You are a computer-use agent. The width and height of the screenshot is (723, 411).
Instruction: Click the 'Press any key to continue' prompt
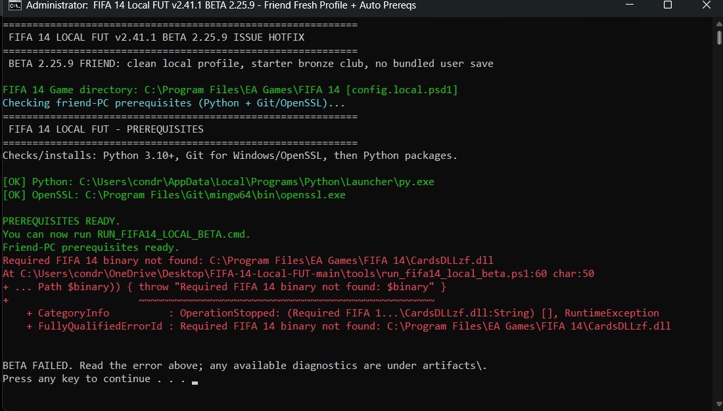[94, 379]
